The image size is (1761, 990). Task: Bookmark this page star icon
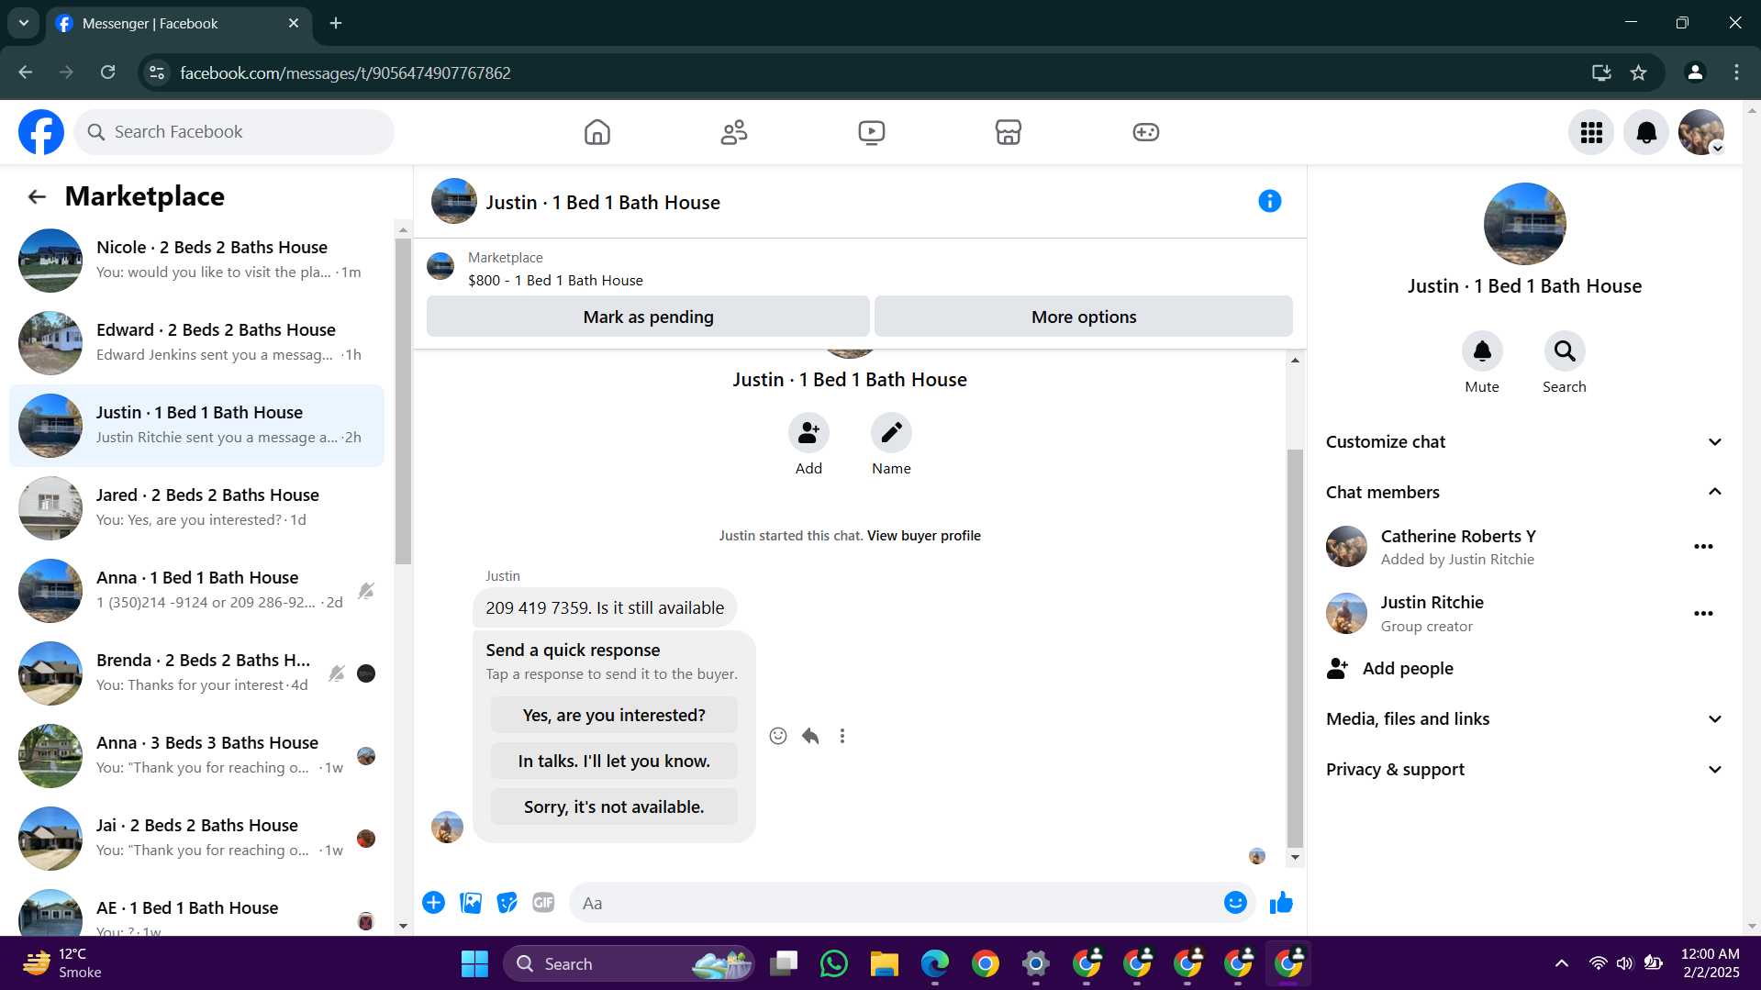coord(1639,72)
